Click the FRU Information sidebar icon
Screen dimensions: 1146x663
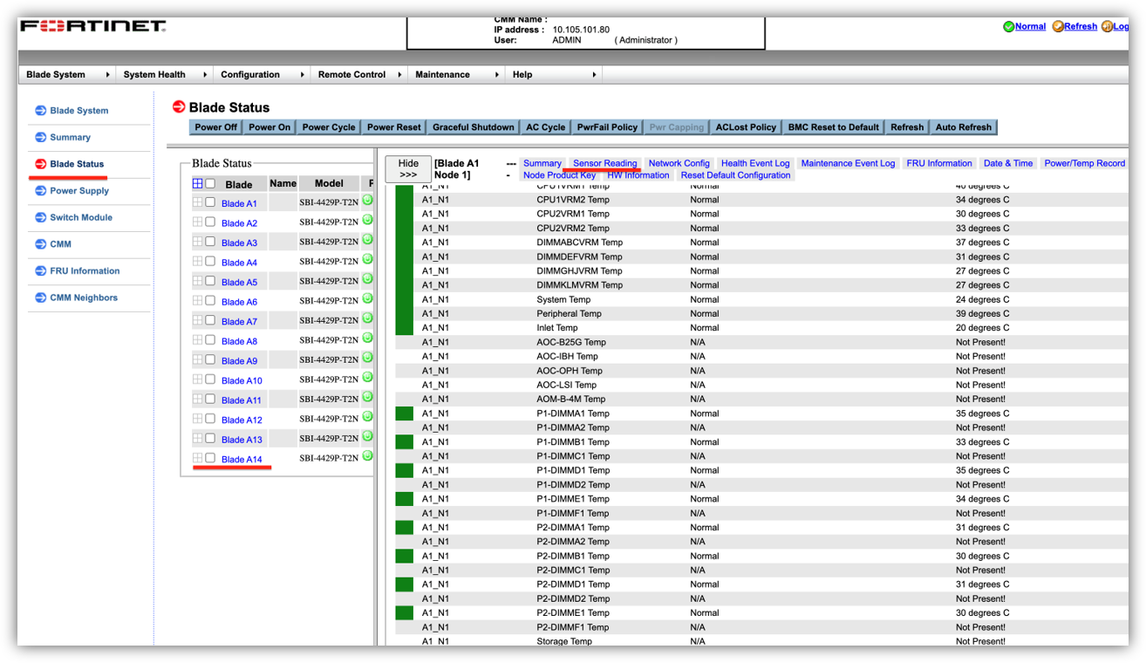(x=40, y=271)
